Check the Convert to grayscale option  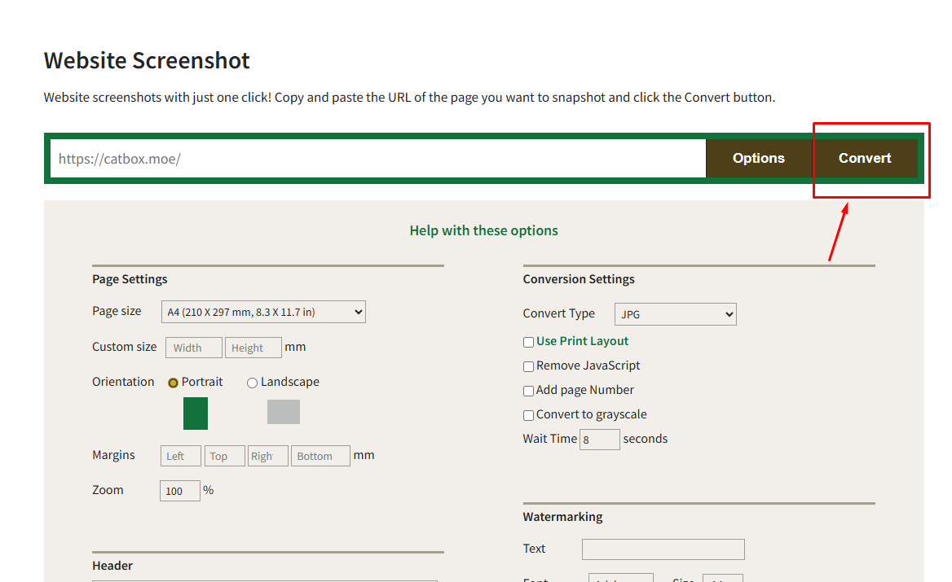[x=528, y=415]
